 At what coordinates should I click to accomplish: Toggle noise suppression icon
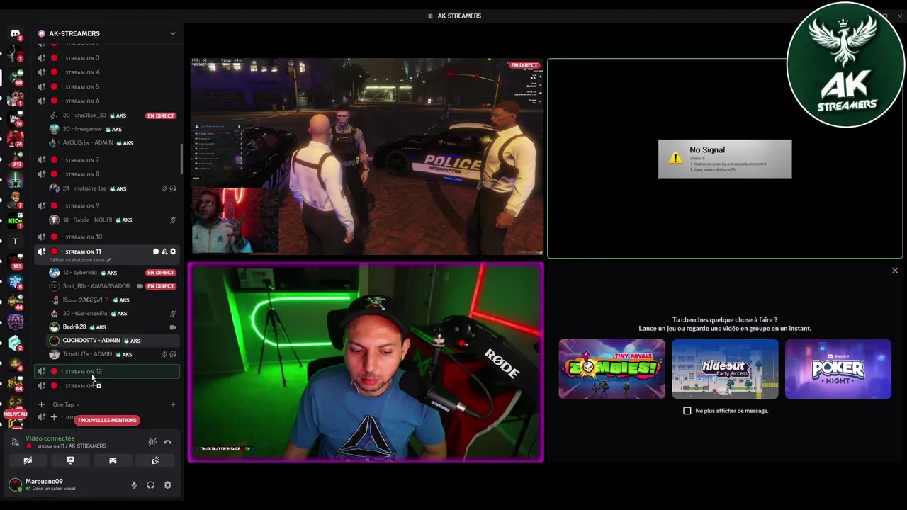click(x=152, y=442)
